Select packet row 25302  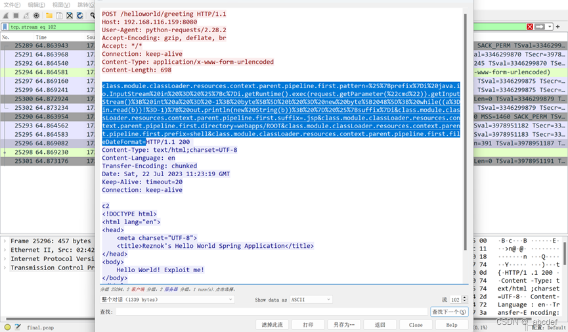(x=48, y=108)
